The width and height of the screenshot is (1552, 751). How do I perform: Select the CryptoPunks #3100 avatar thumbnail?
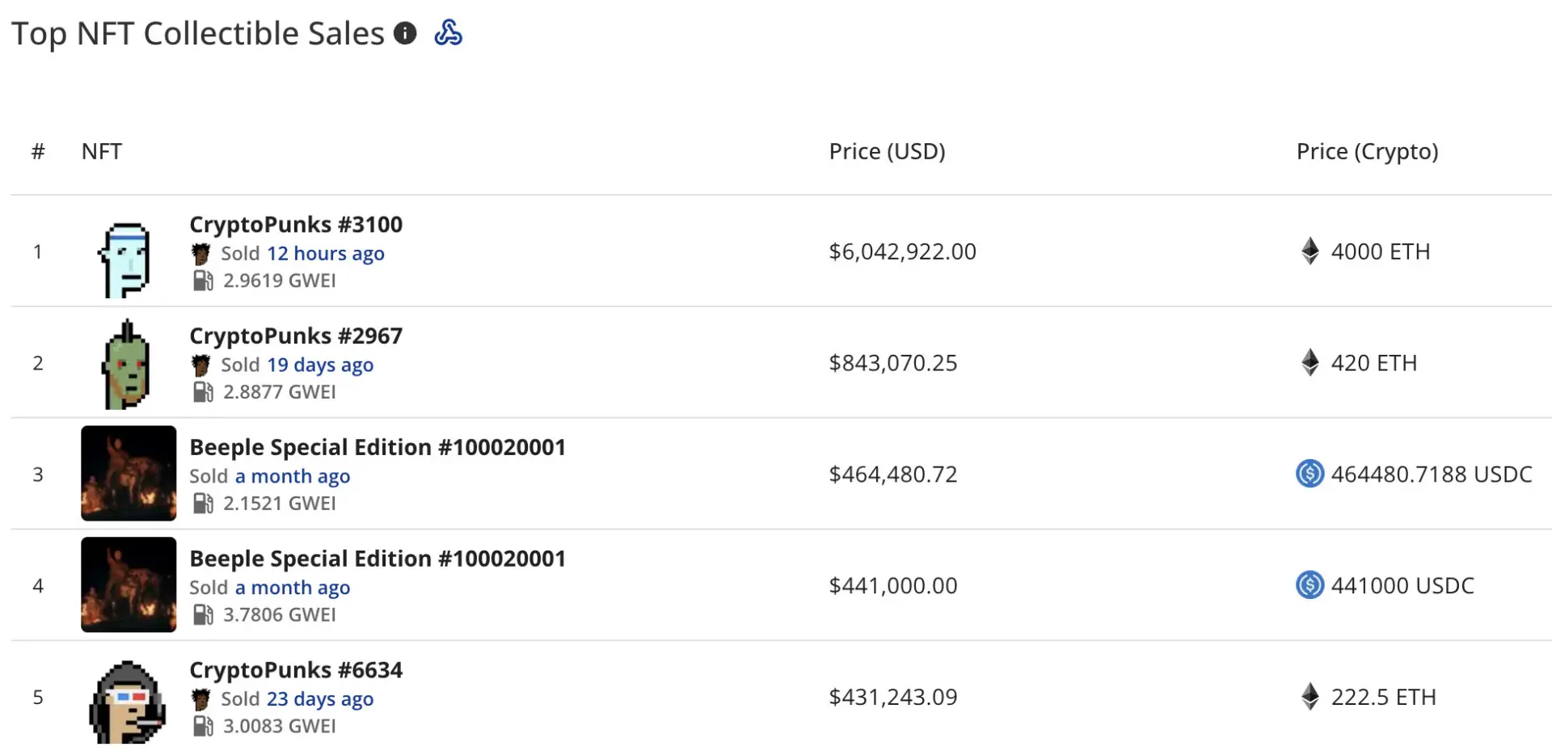[126, 259]
